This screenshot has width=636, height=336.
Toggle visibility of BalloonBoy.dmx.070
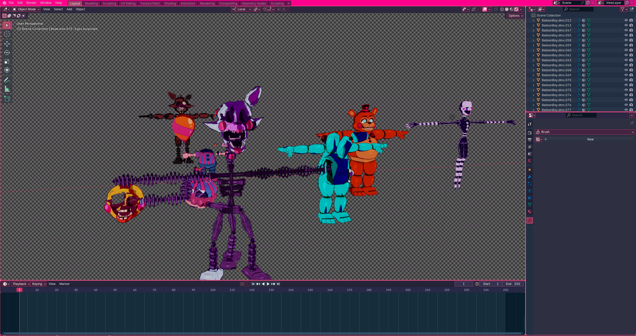click(626, 80)
